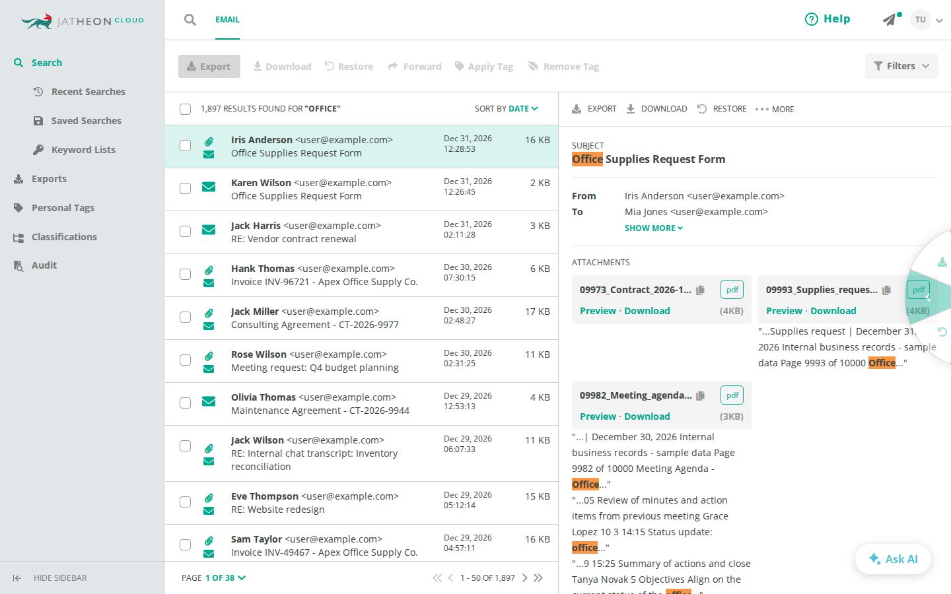Open the More actions menu in preview
The width and height of the screenshot is (951, 594).
(x=775, y=109)
